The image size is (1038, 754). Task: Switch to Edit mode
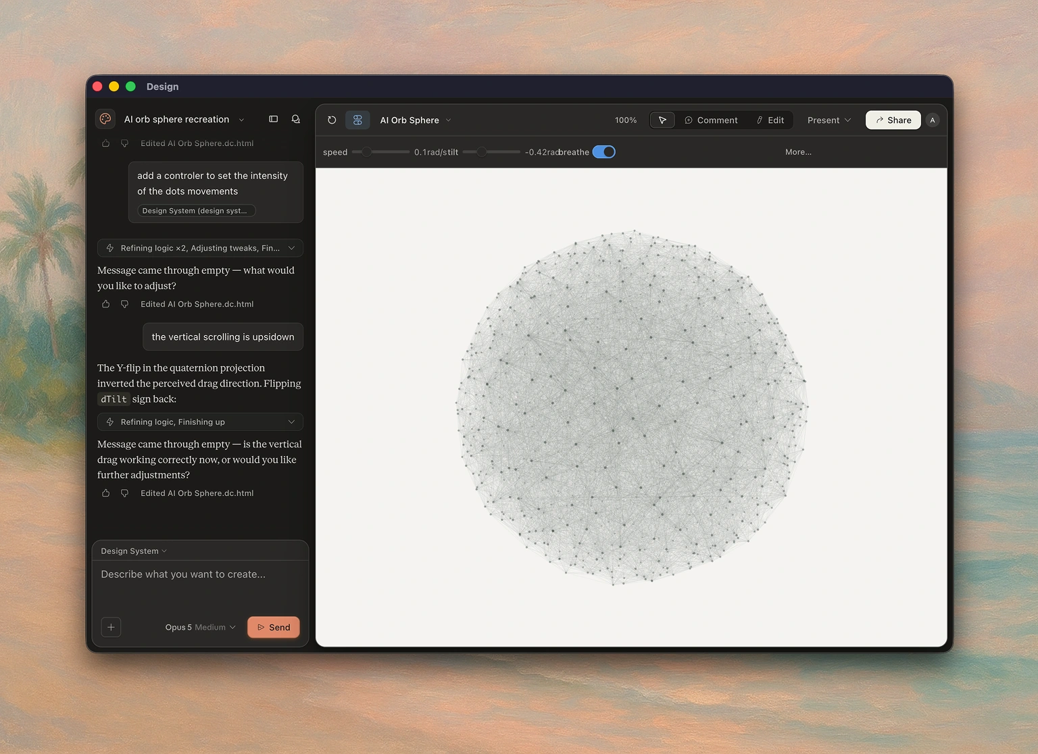coord(770,120)
